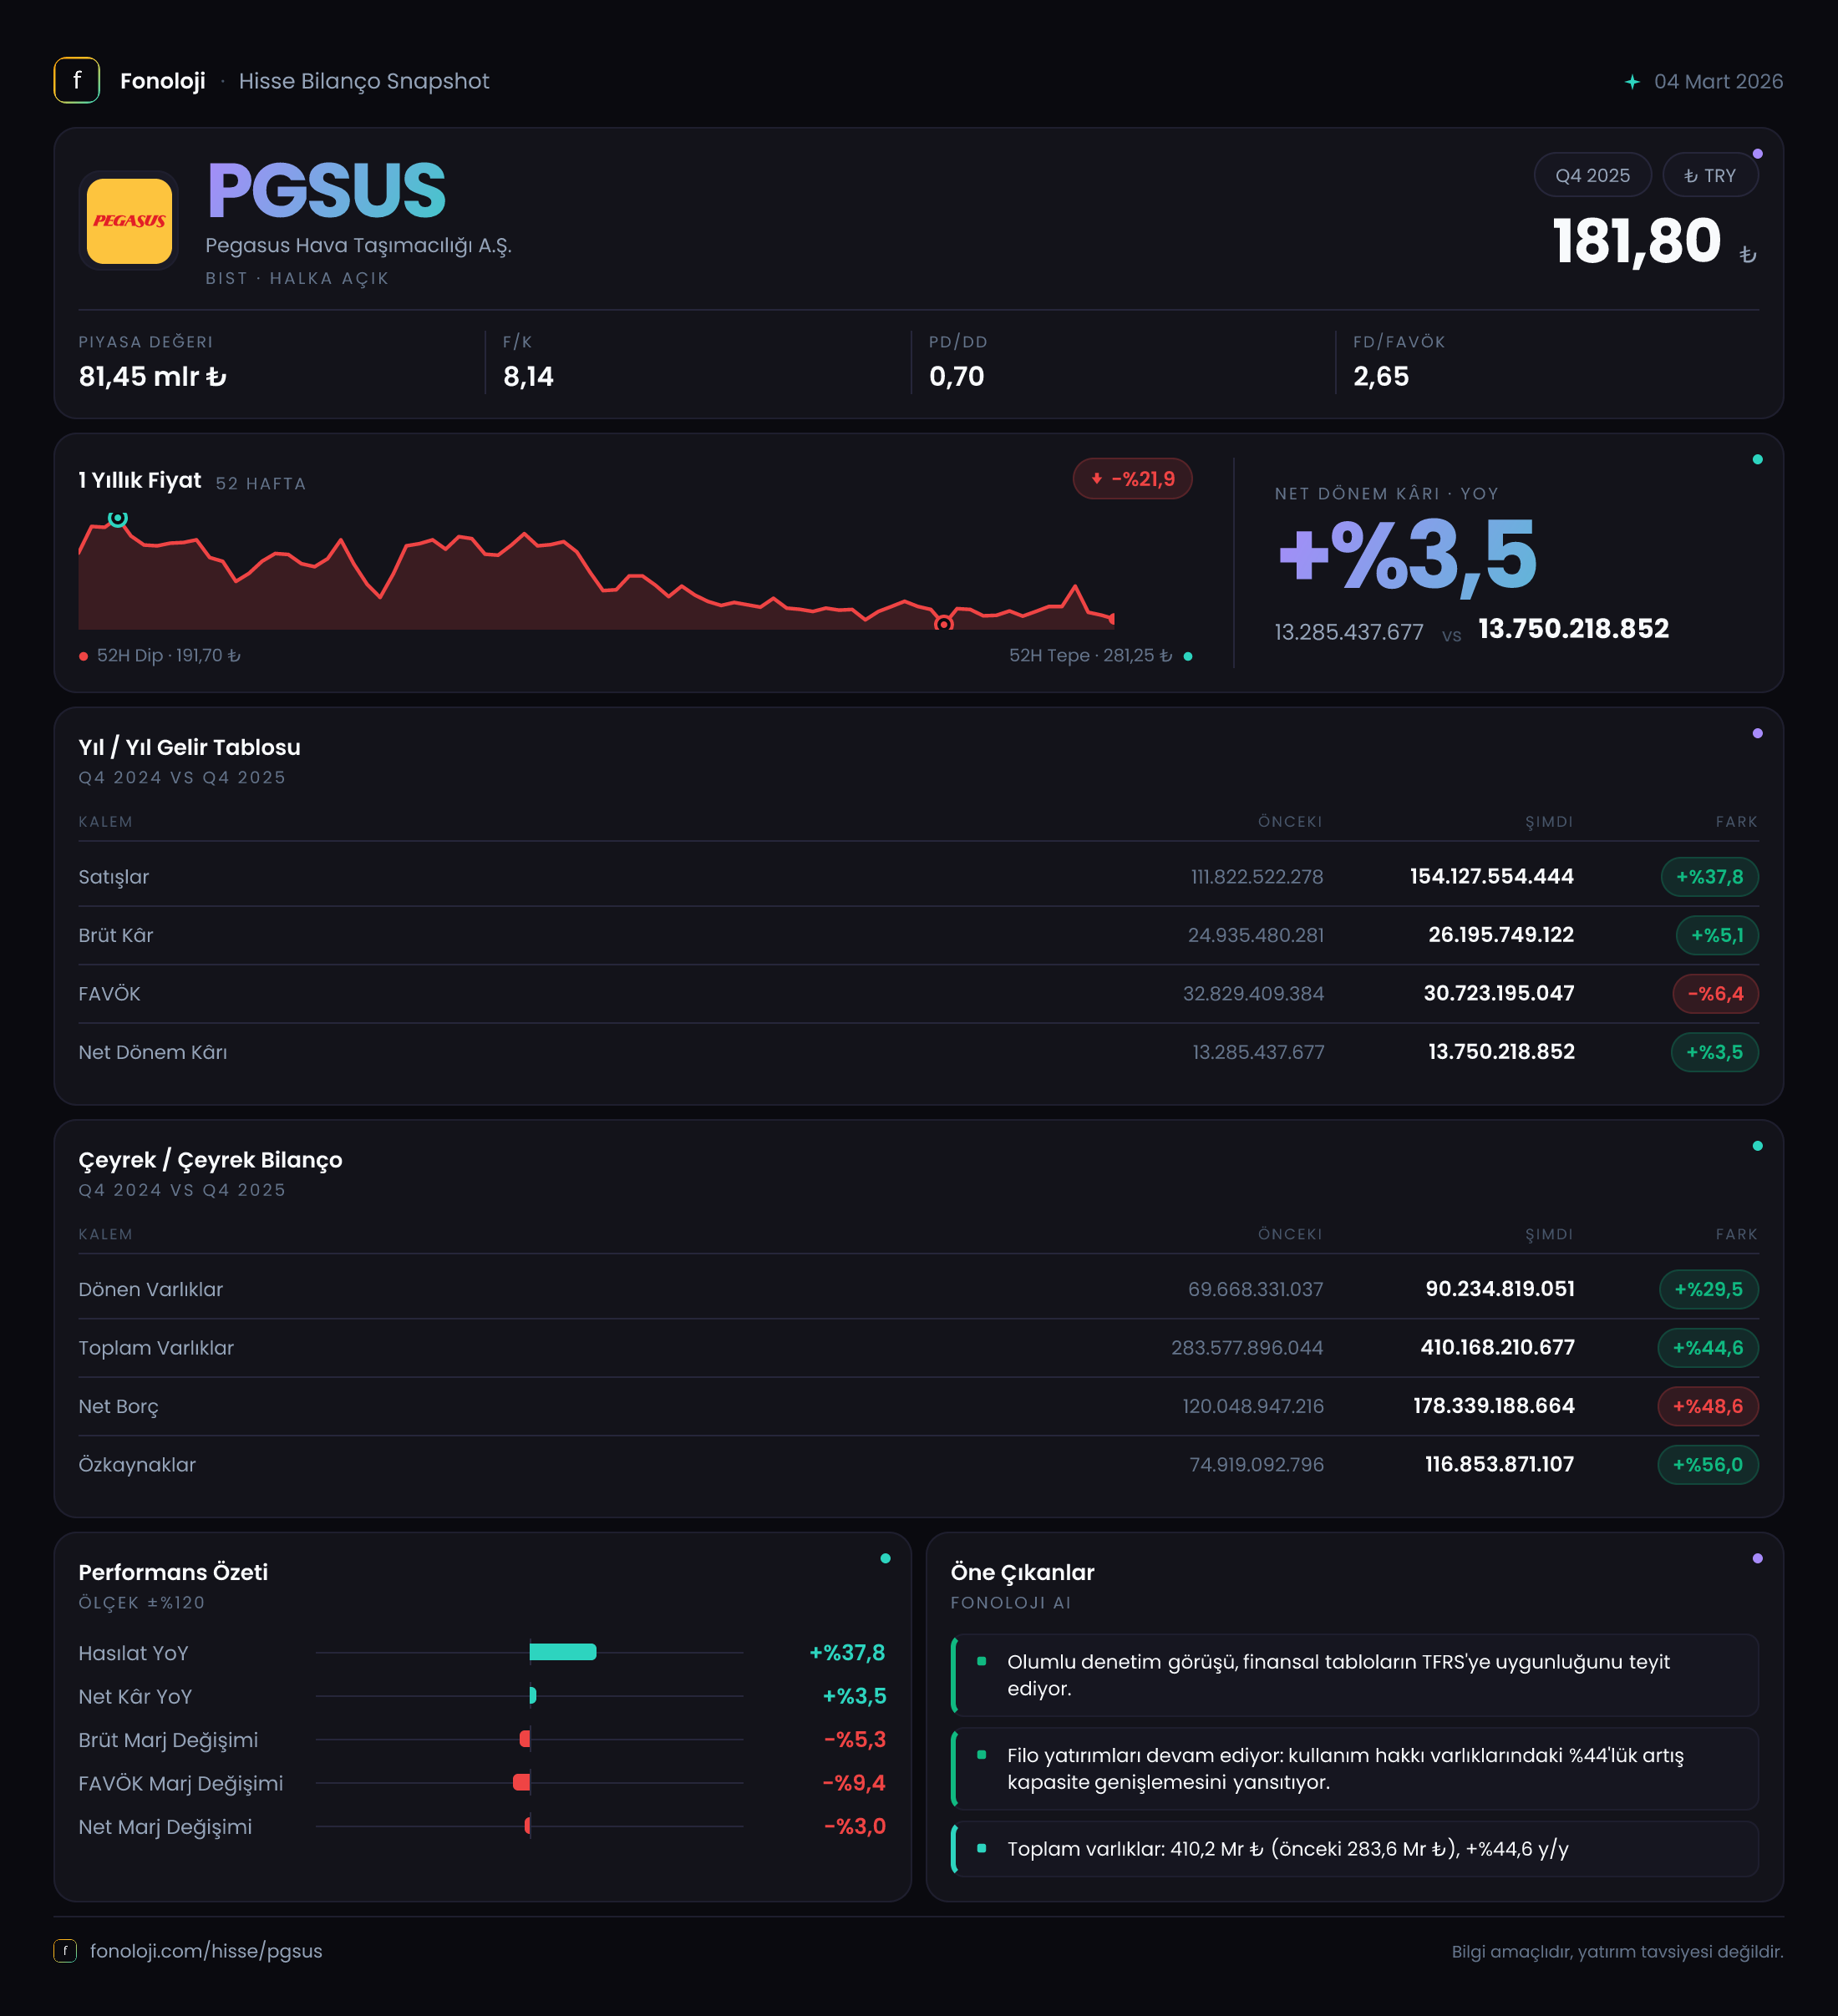Click the -%6,4 badge in the FAVÖK row
Screen dimensions: 1838x2016
click(1716, 994)
